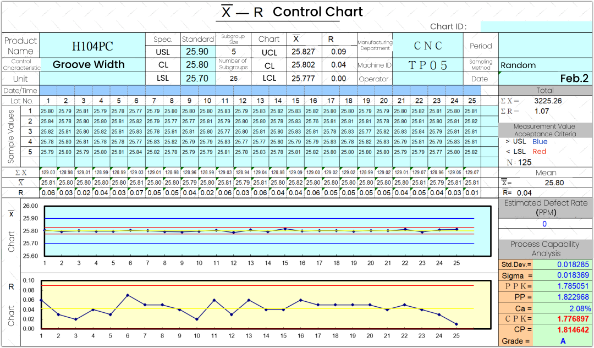The width and height of the screenshot is (594, 348).
Task: Select the empty Unit input cell
Action: click(92, 79)
